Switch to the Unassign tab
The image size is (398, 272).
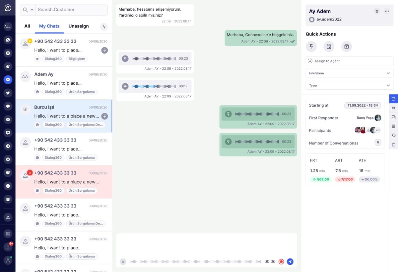pyautogui.click(x=79, y=26)
